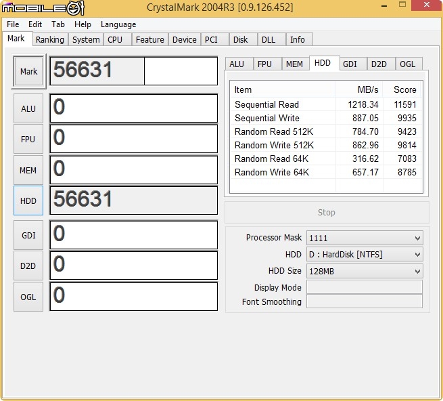Switch to the Device tab
Image resolution: width=443 pixels, height=401 pixels.
point(184,39)
